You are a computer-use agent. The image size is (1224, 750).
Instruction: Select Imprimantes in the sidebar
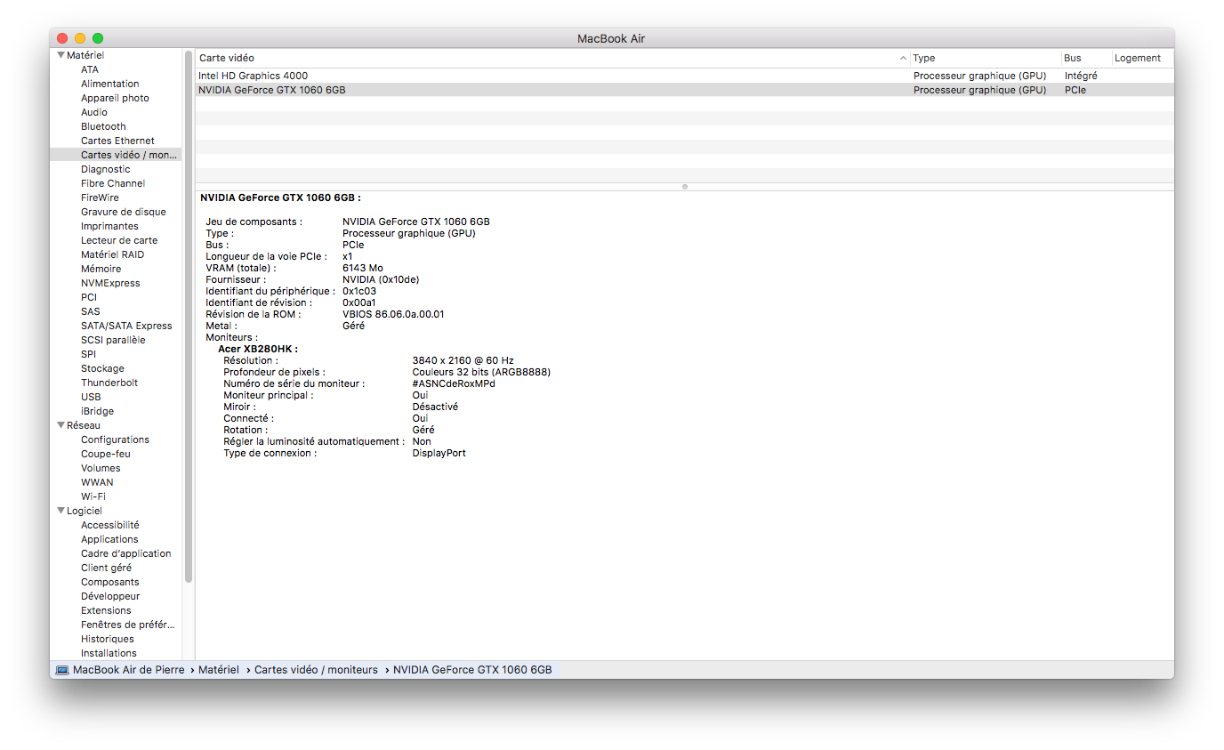coord(109,226)
